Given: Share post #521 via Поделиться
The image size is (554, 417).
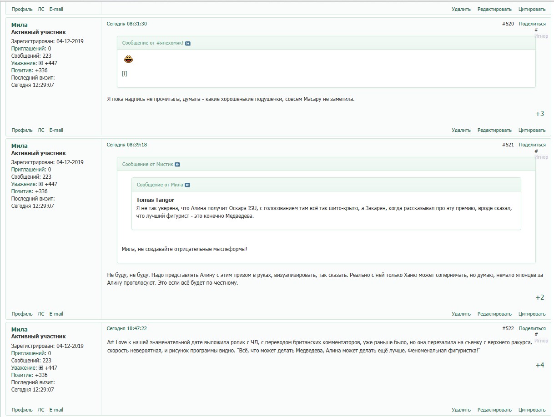Looking at the screenshot, I should point(532,145).
